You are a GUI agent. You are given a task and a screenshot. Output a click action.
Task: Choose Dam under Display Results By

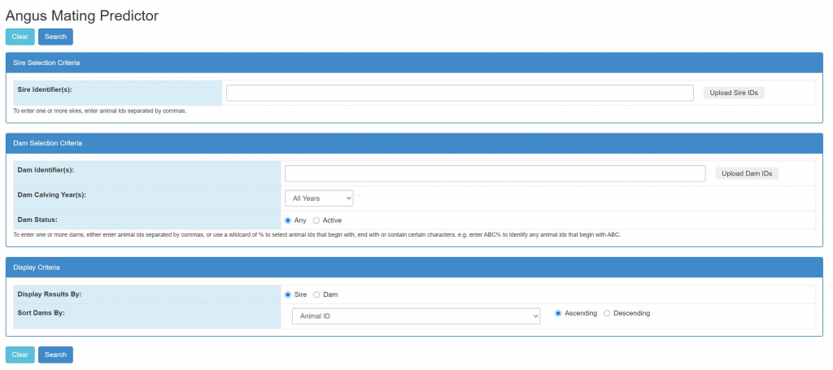click(316, 294)
